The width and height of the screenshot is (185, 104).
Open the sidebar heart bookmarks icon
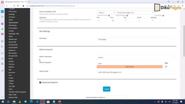coord(2,53)
